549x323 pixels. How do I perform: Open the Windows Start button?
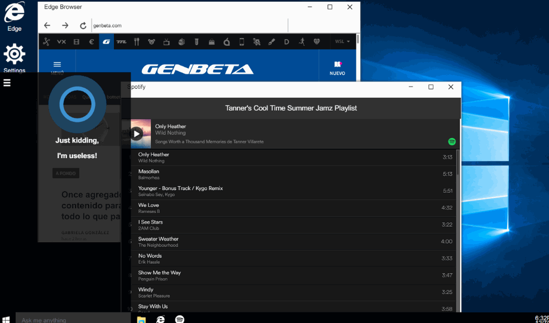(x=6, y=320)
